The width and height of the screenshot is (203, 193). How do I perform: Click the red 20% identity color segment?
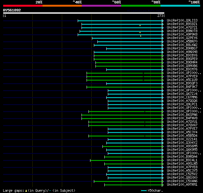(23, 6)
